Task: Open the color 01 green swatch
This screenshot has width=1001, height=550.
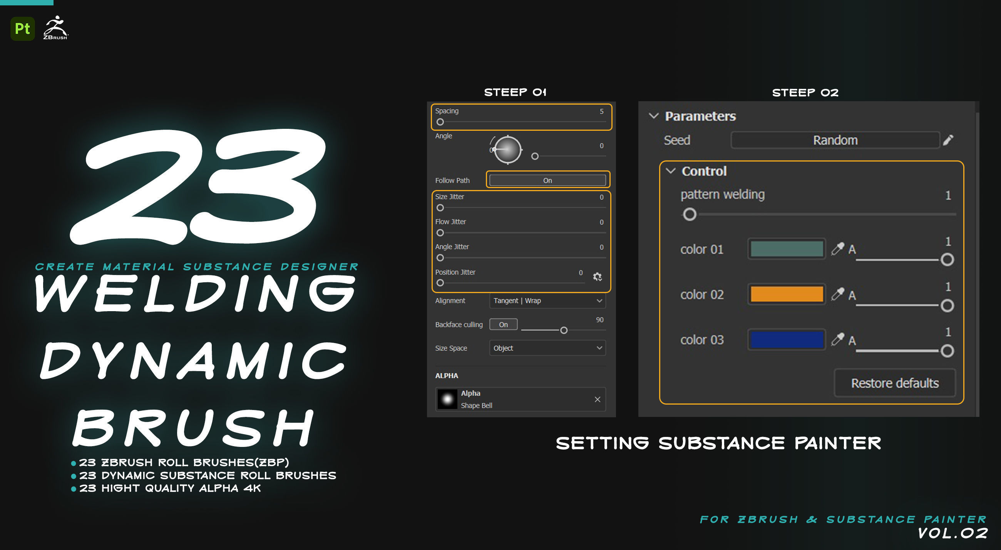Action: [x=787, y=249]
